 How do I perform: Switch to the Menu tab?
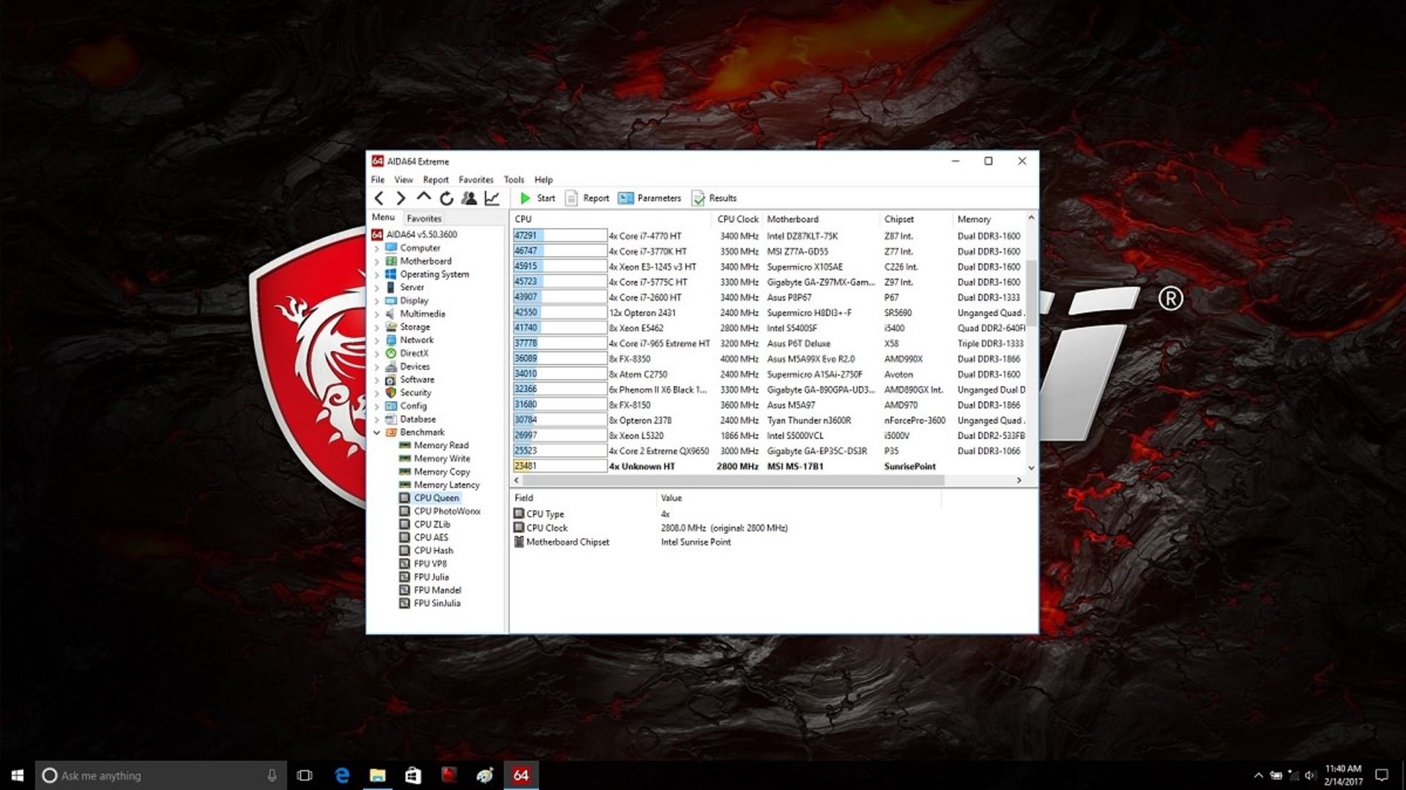(383, 218)
